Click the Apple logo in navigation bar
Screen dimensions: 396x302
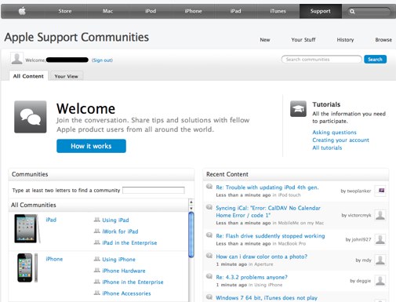(22, 11)
